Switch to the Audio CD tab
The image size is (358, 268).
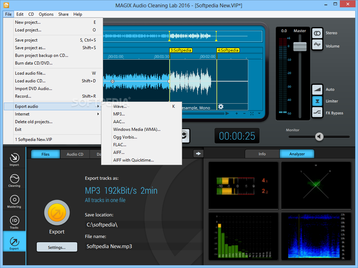tap(75, 154)
